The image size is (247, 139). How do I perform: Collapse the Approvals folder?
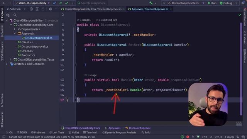(15, 34)
